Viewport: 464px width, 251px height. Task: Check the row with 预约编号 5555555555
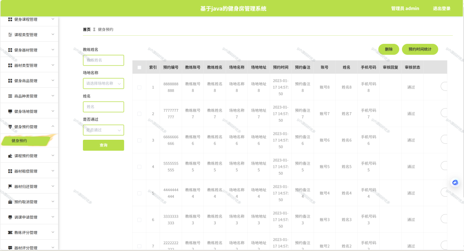140,167
